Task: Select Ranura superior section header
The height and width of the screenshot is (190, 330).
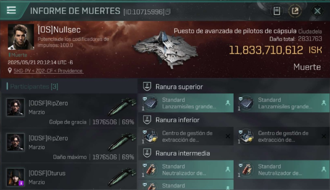Action: (x=179, y=87)
